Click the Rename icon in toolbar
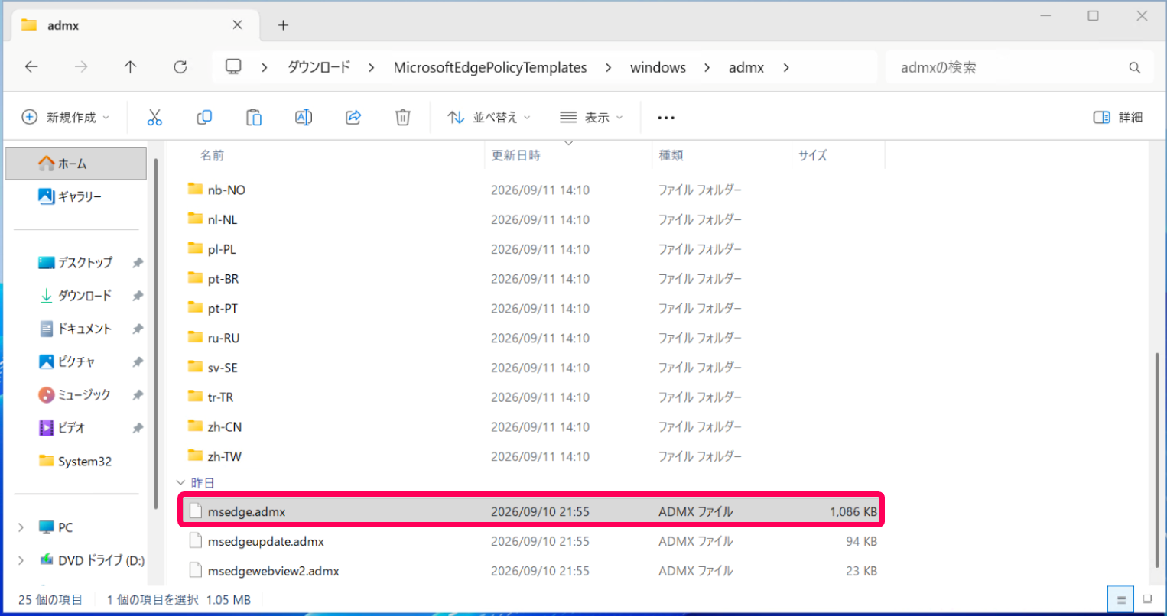 coord(304,117)
